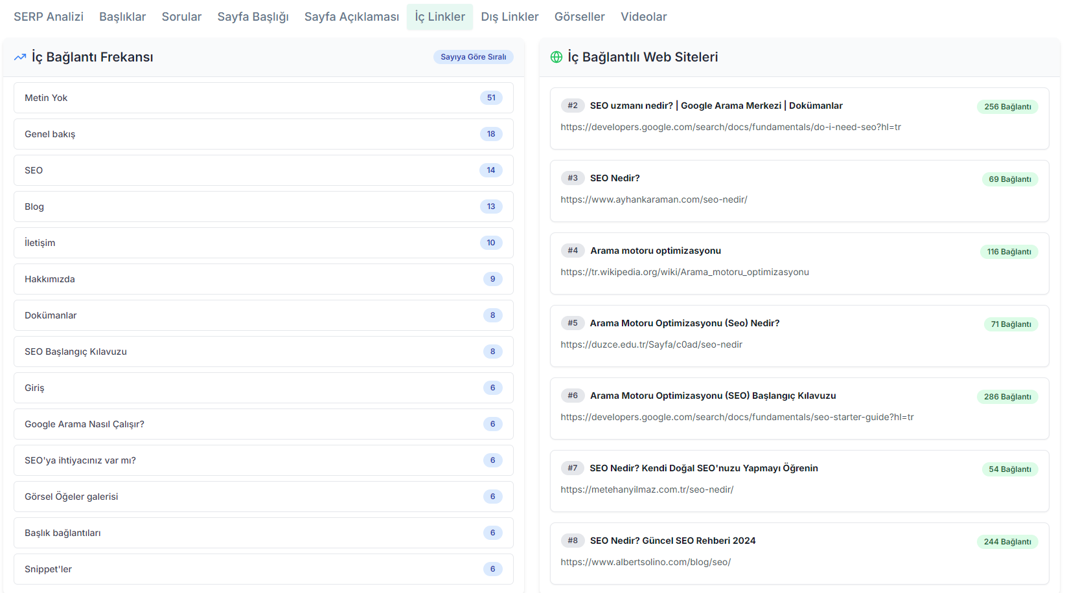Open the ayhankaraman.com seo-nedir link

pyautogui.click(x=654, y=199)
